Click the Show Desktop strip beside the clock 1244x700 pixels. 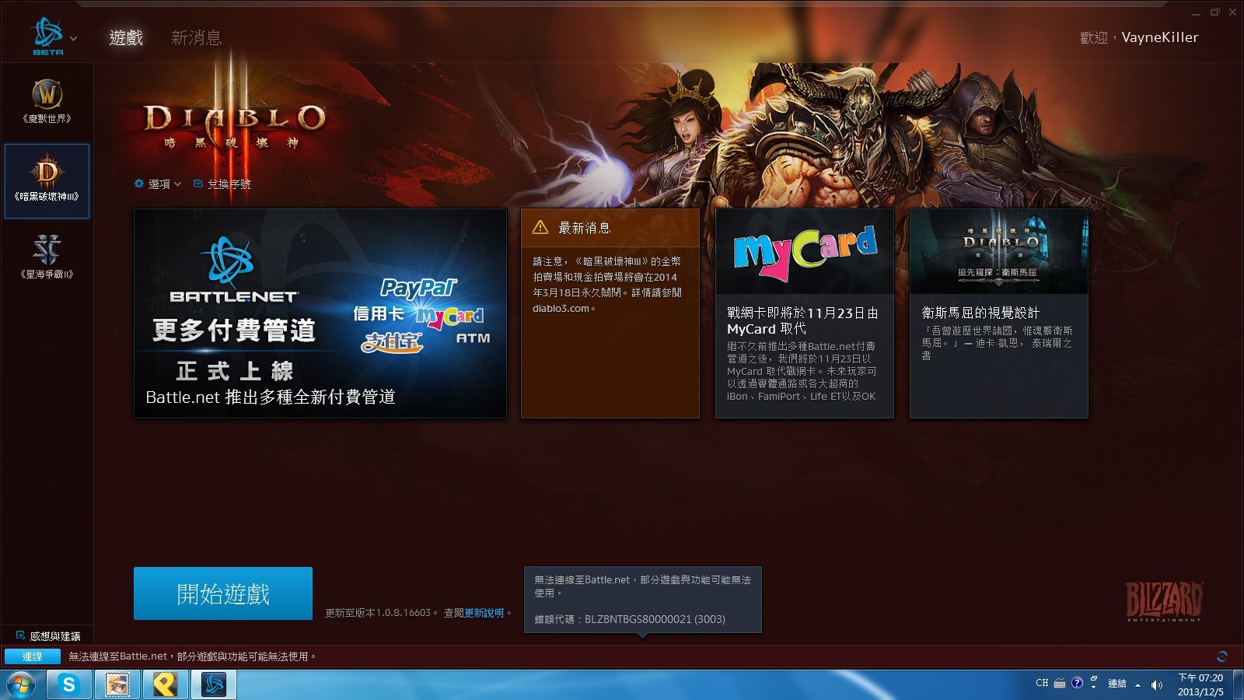coord(1238,684)
